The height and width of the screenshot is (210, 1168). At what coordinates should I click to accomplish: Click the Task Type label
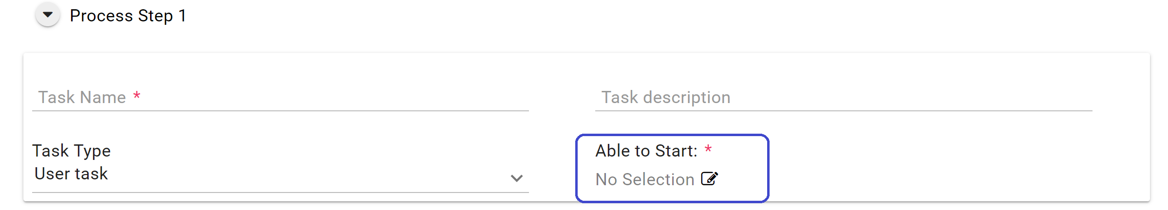(71, 151)
